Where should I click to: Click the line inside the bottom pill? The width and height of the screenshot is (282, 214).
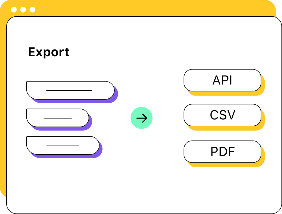pos(63,146)
